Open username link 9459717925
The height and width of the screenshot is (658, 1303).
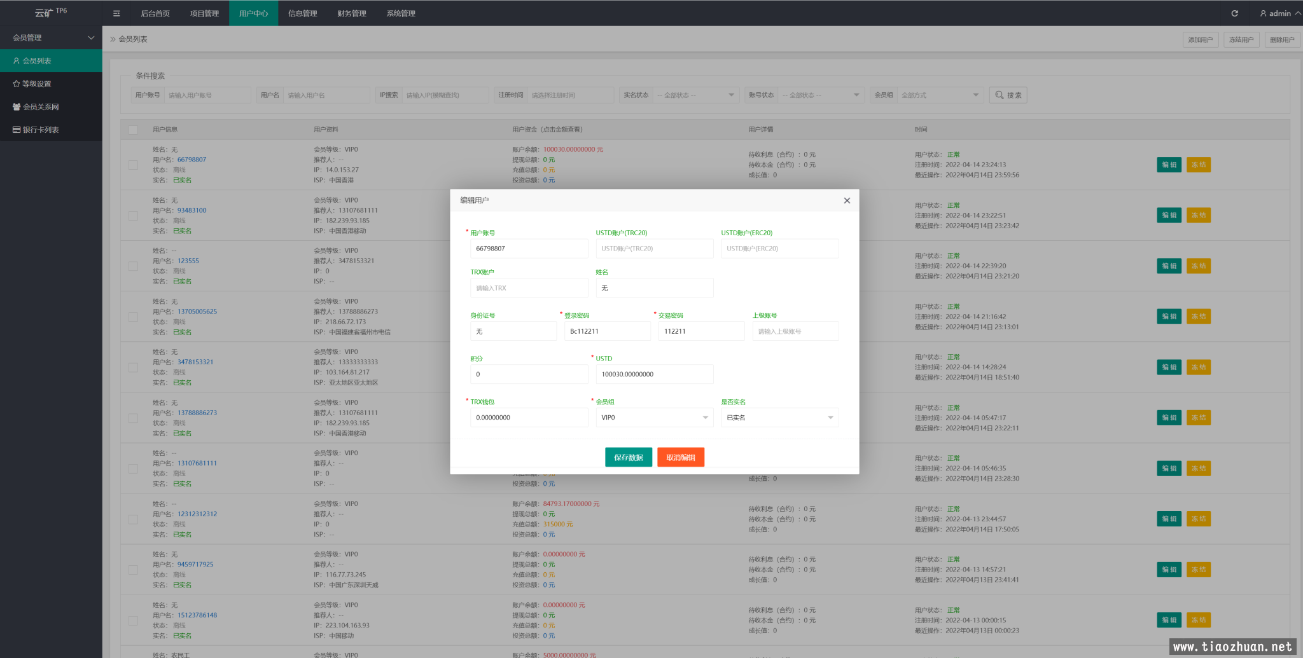pyautogui.click(x=195, y=565)
